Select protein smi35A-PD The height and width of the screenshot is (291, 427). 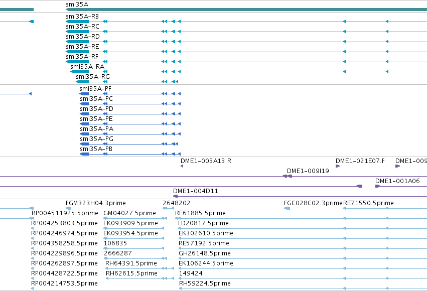(x=96, y=109)
